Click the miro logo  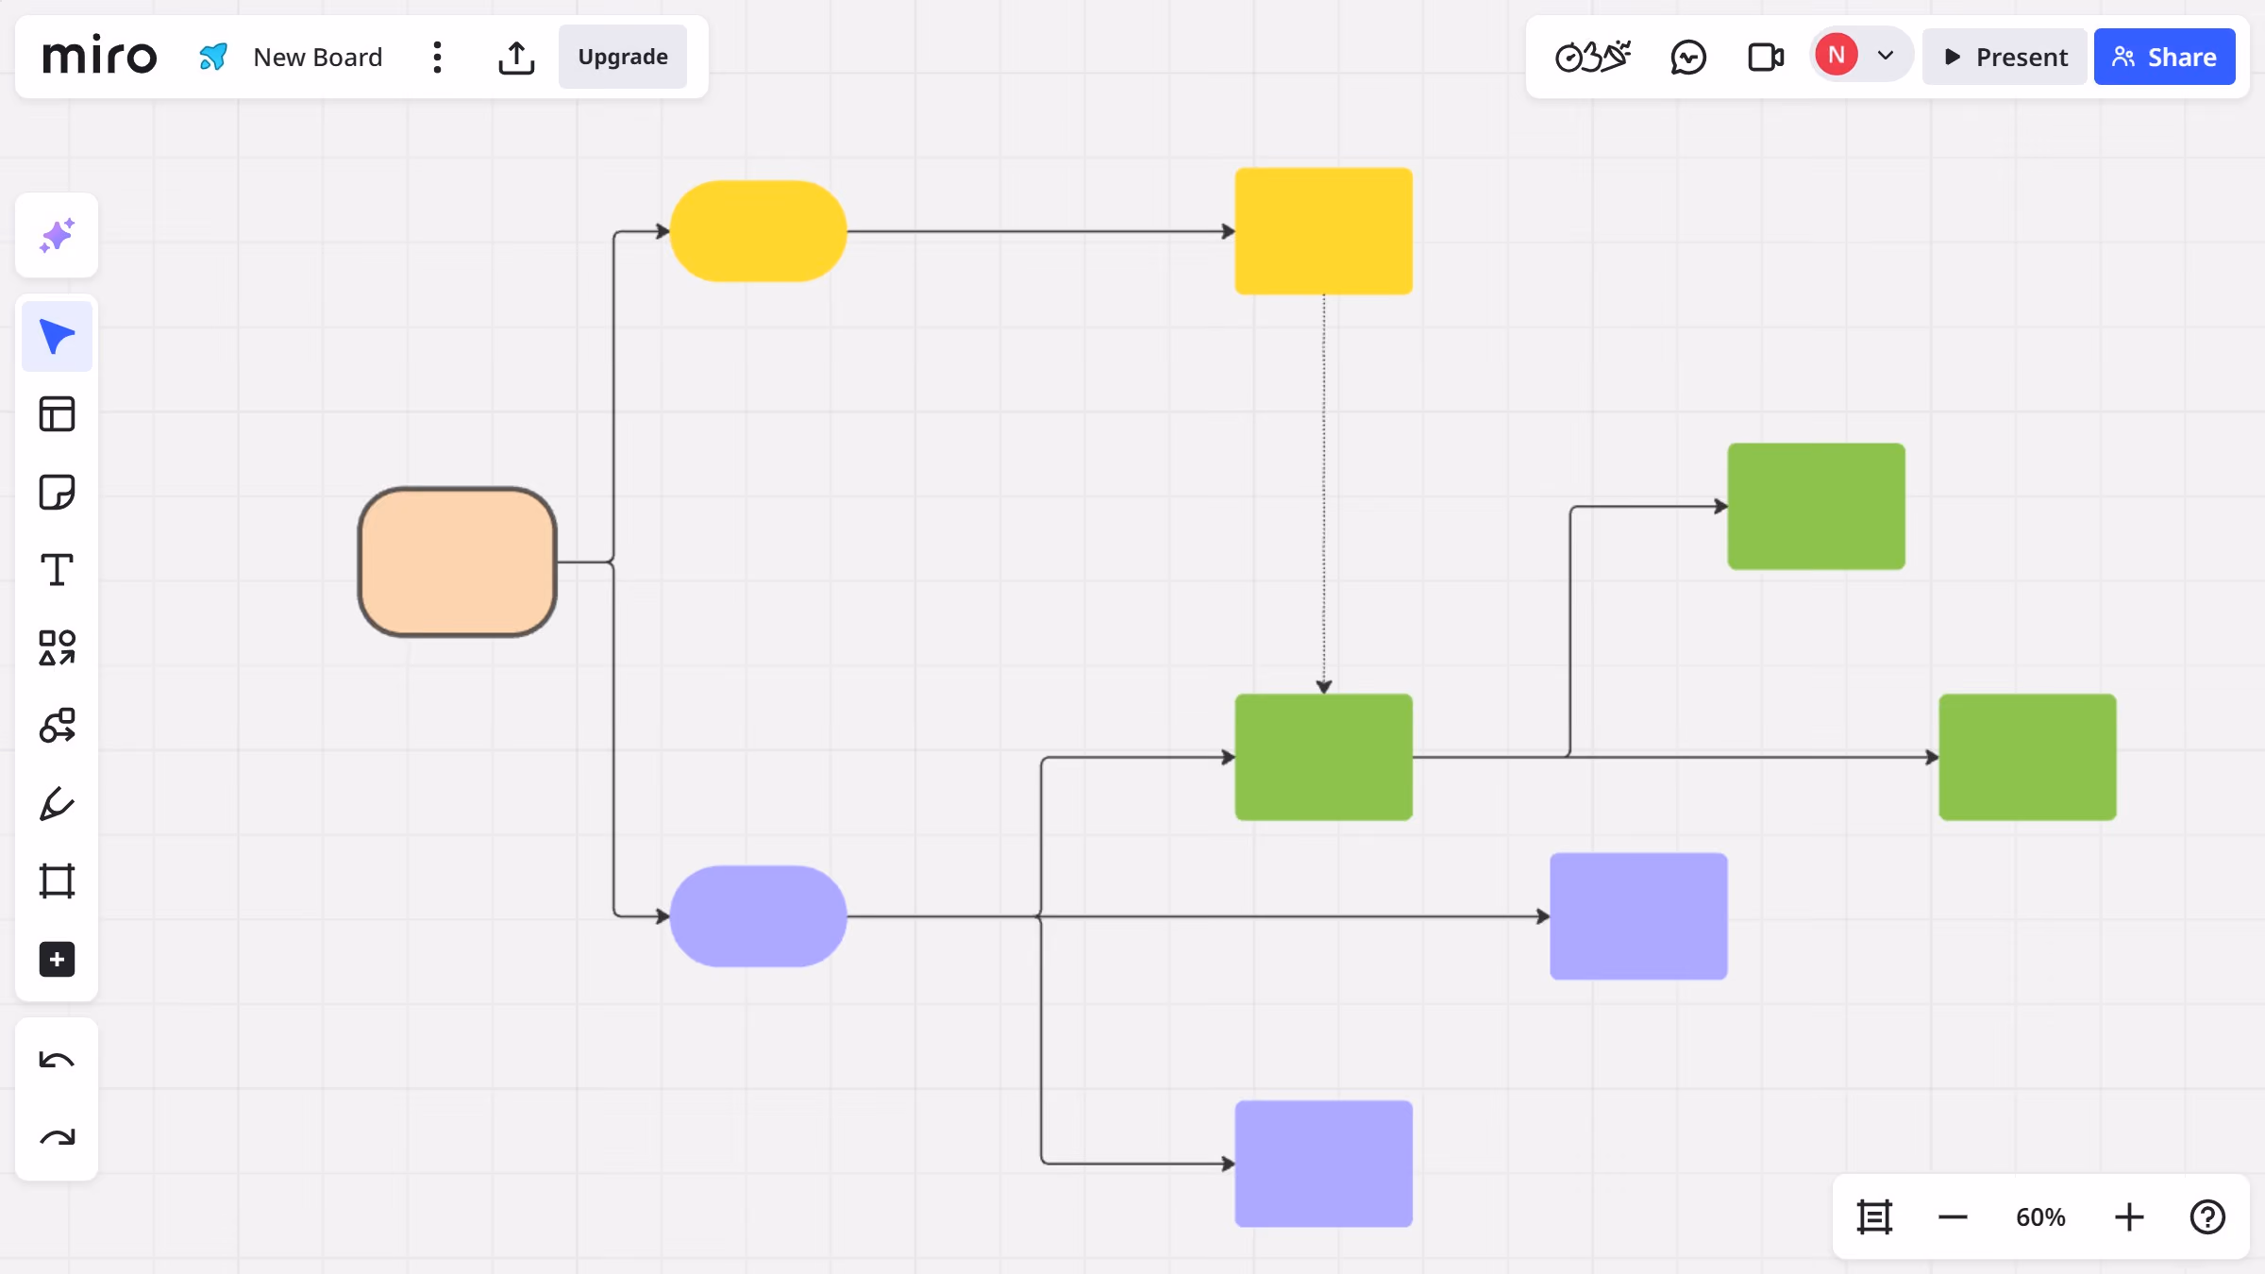(99, 57)
